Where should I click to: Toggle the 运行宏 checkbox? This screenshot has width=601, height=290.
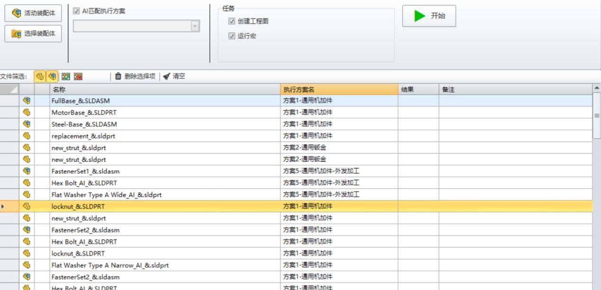click(x=232, y=35)
